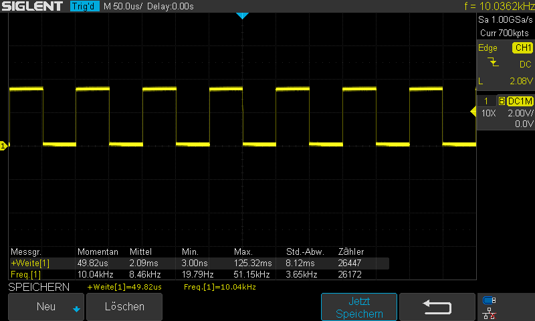Click the USB device status icon
This screenshot has height=321, width=535.
pos(490,300)
